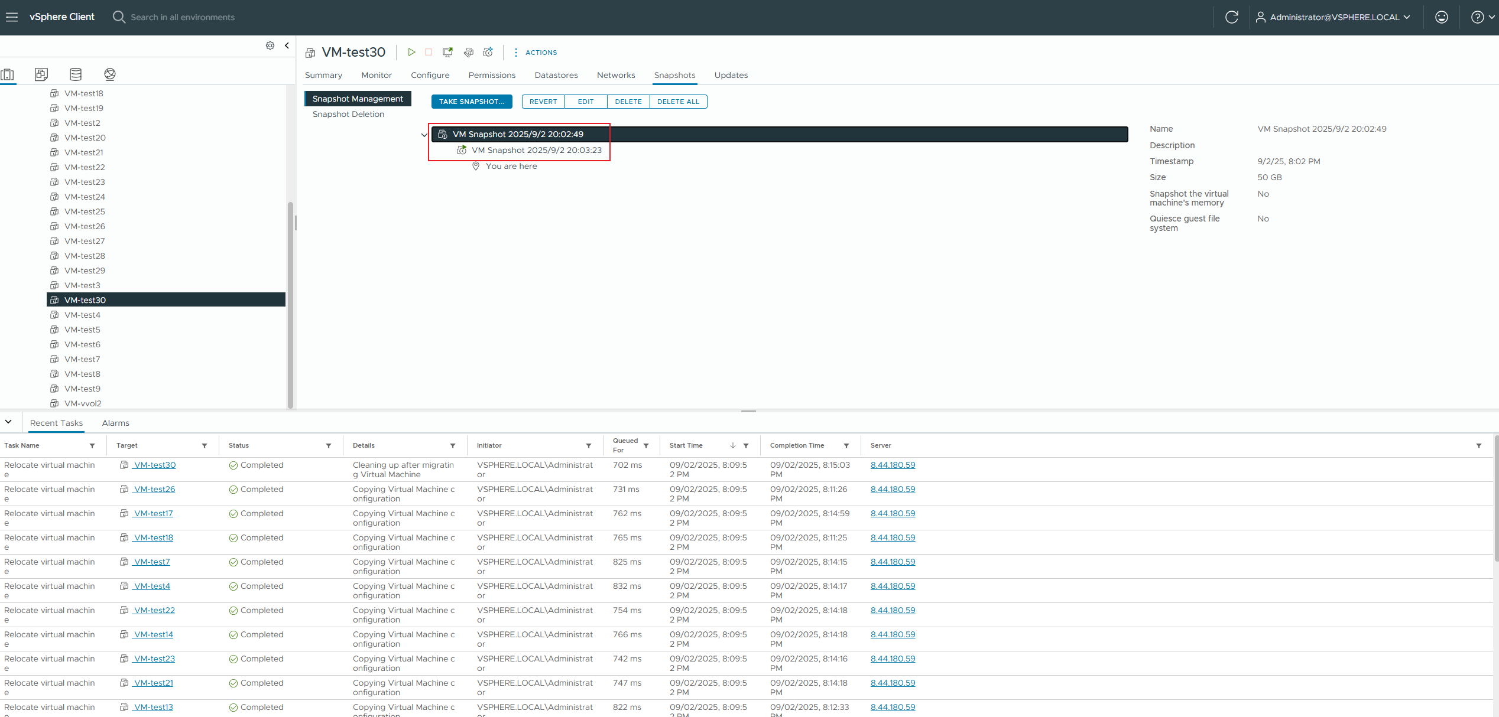Switch to Networking inventory view
The height and width of the screenshot is (717, 1499).
pos(110,74)
